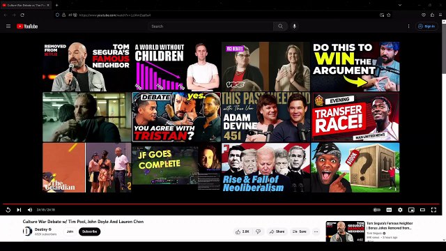The image size is (446, 251).
Task: Go forward in browser history
Action: (14, 15)
